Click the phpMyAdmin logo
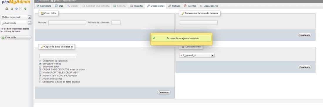Screen dimensions: 323x107 click(x=16, y=2)
